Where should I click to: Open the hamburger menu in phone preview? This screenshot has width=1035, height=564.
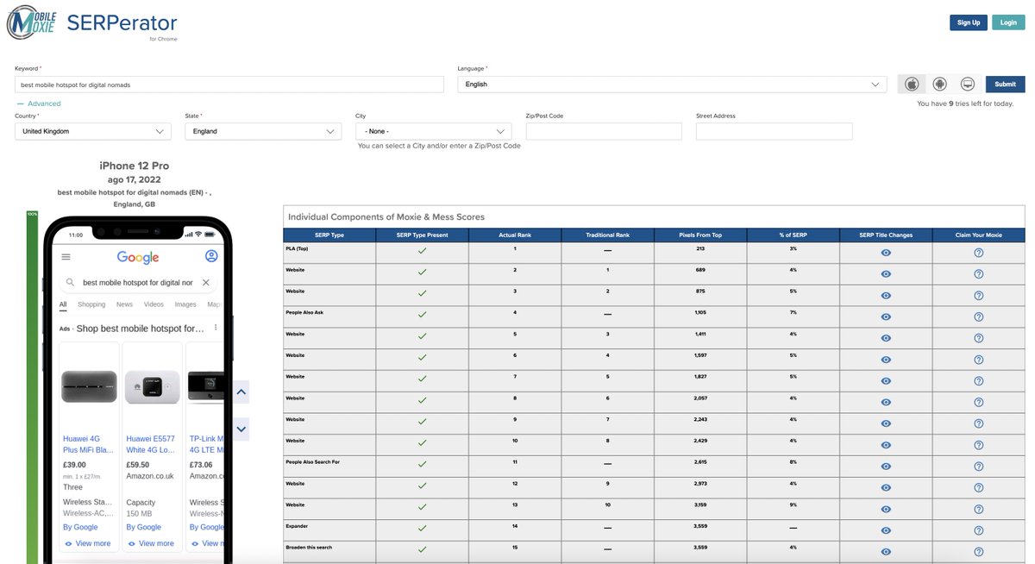point(66,257)
